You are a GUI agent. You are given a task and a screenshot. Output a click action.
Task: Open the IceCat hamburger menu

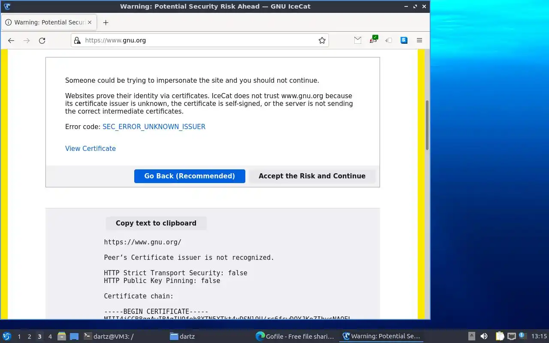coord(419,40)
